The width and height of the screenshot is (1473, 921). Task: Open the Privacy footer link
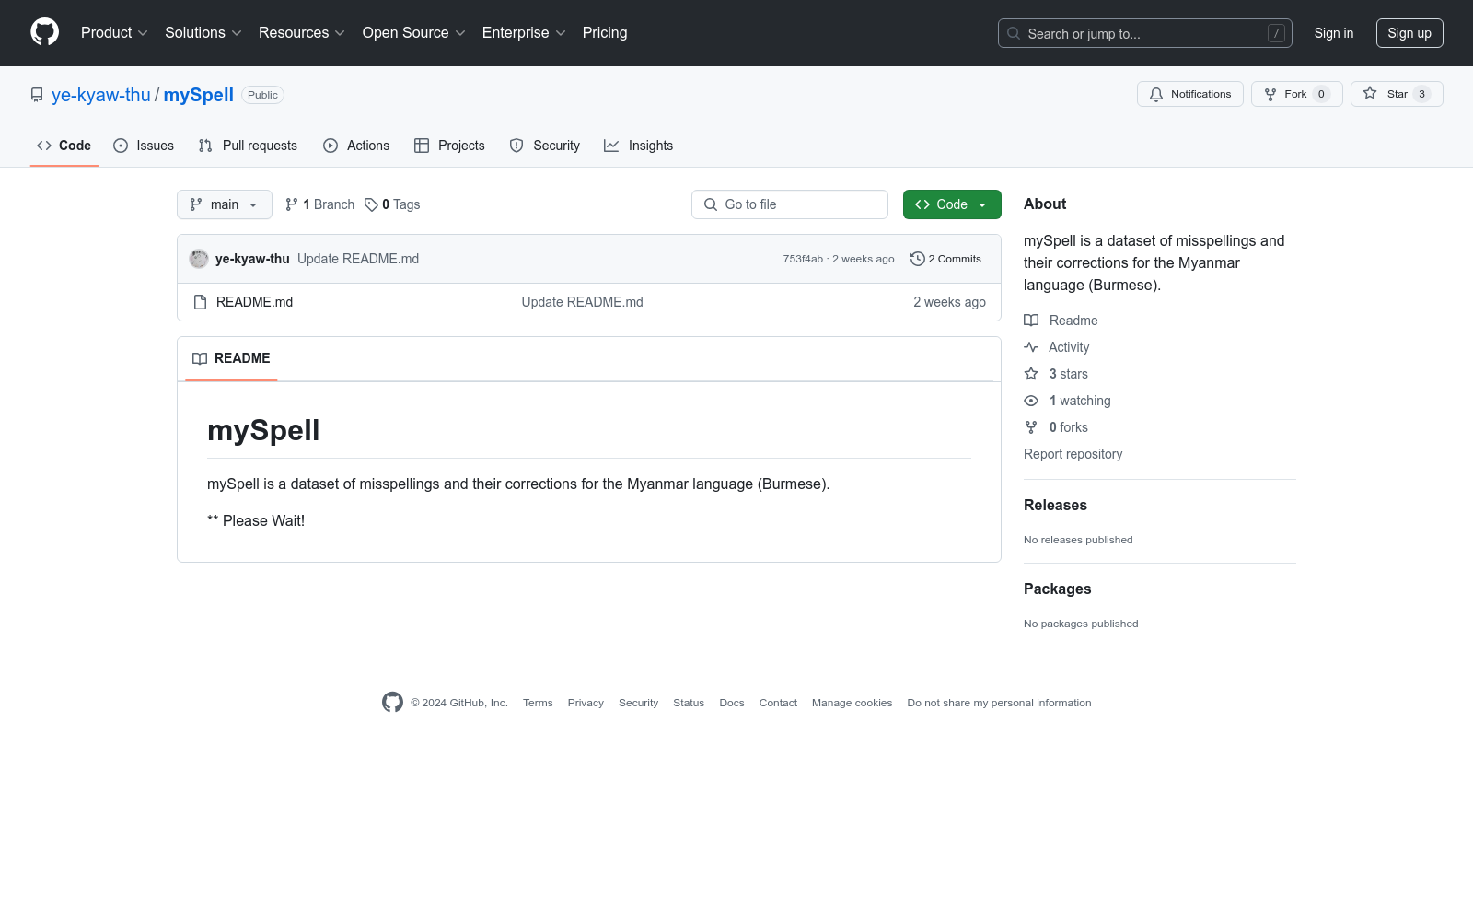pos(586,703)
